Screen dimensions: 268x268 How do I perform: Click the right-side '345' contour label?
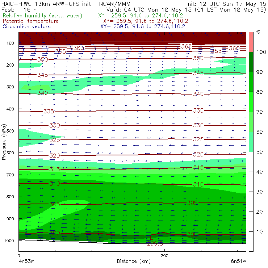click(x=198, y=73)
